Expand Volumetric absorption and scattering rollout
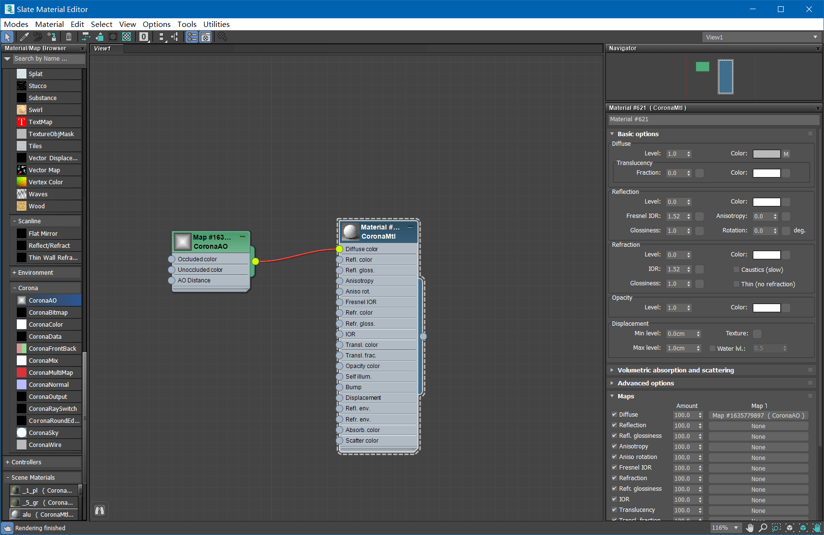Screen dimensions: 824x535 [612, 370]
